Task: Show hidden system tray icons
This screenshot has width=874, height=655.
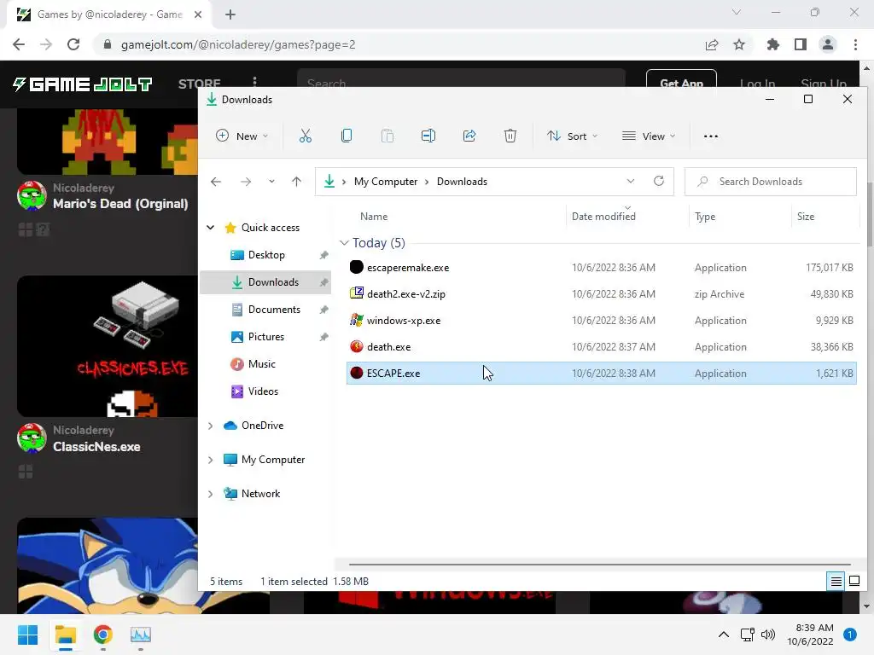Action: (724, 635)
